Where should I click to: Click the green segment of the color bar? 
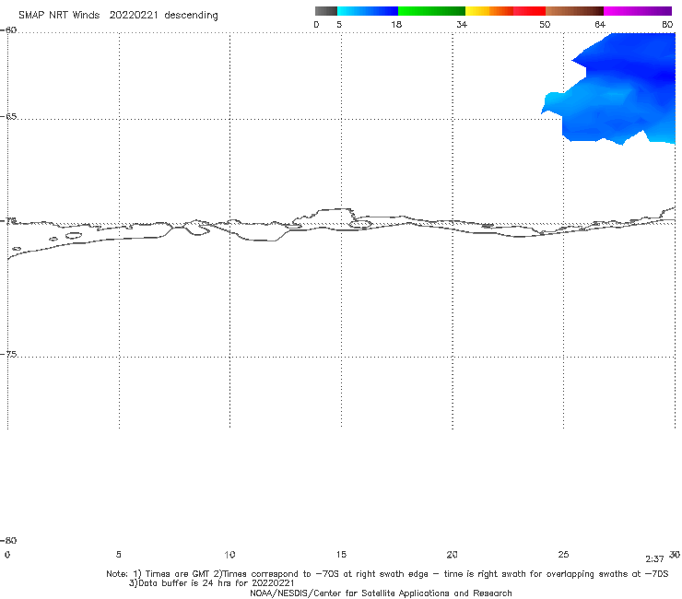431,11
